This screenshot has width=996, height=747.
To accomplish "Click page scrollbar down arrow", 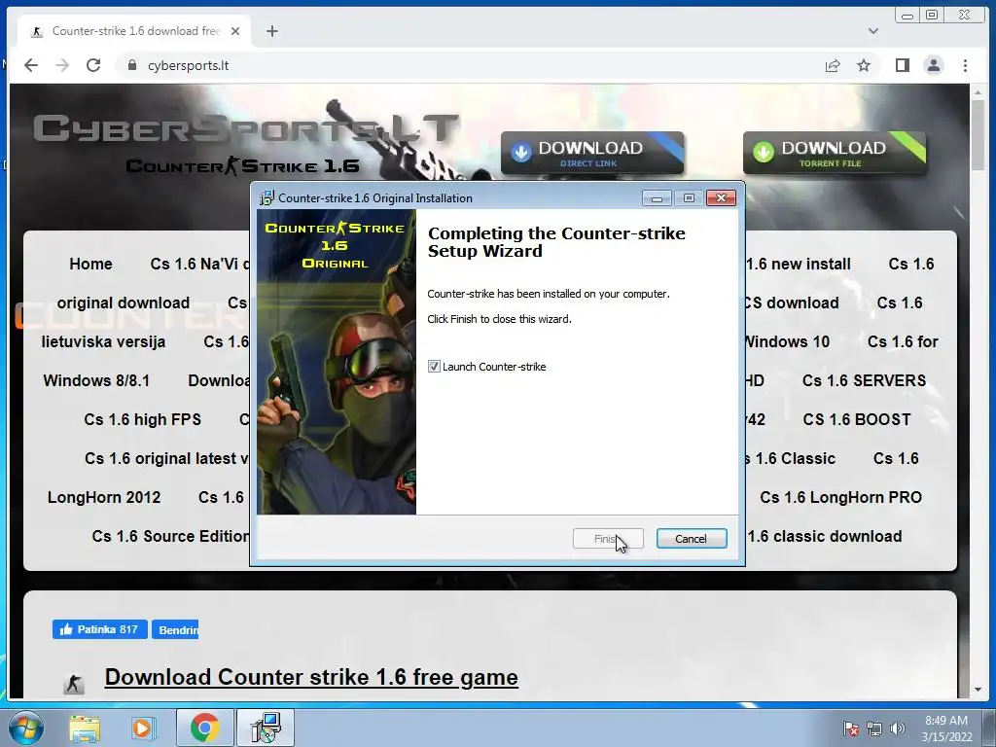I will pos(978,690).
